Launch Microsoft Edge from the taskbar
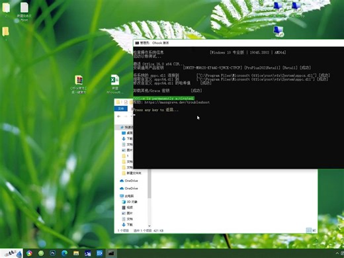The width and height of the screenshot is (344, 258). [x=64, y=253]
